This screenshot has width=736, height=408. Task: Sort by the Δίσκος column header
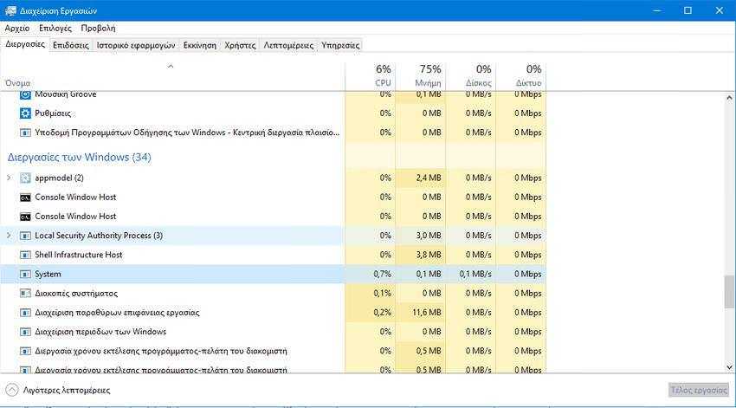470,75
